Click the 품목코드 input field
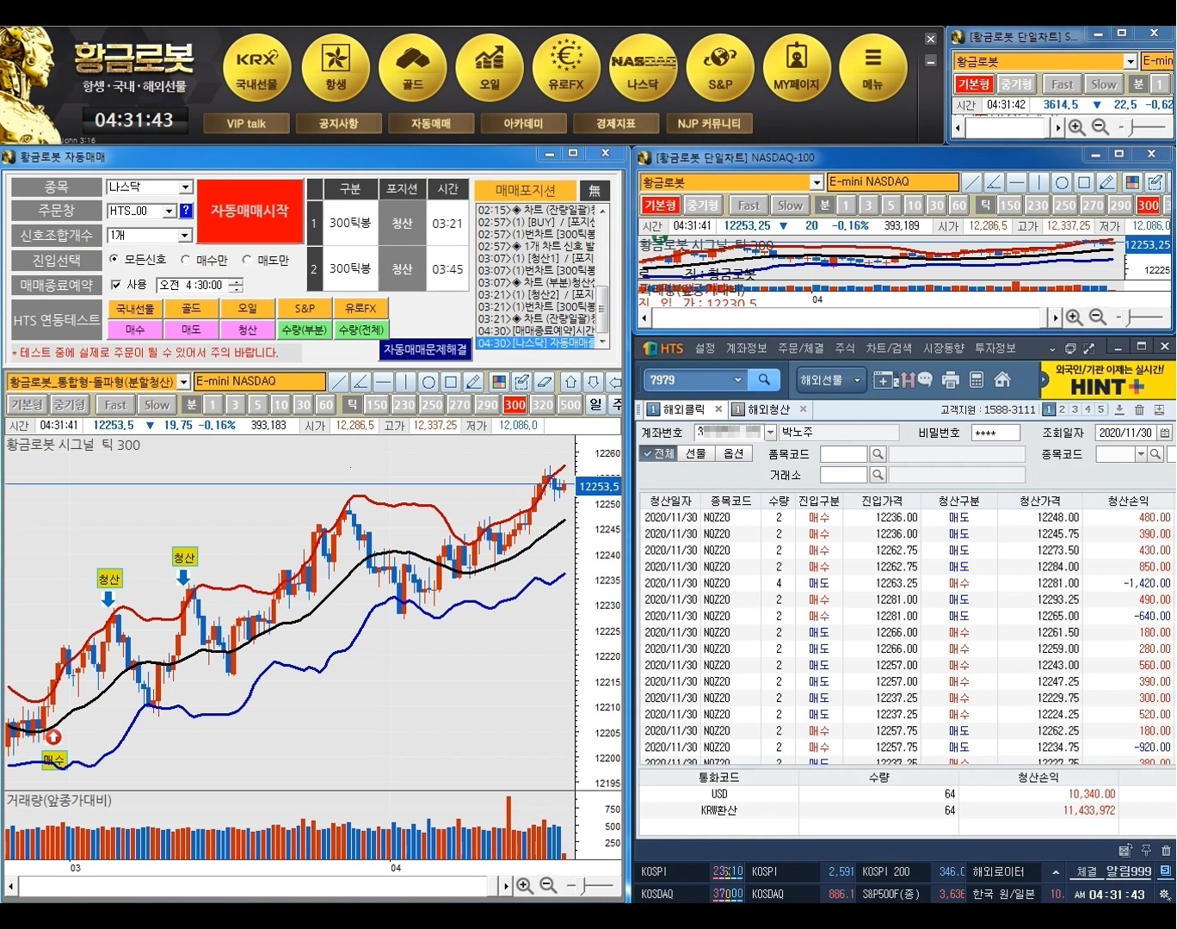Image resolution: width=1177 pixels, height=929 pixels. tap(843, 453)
